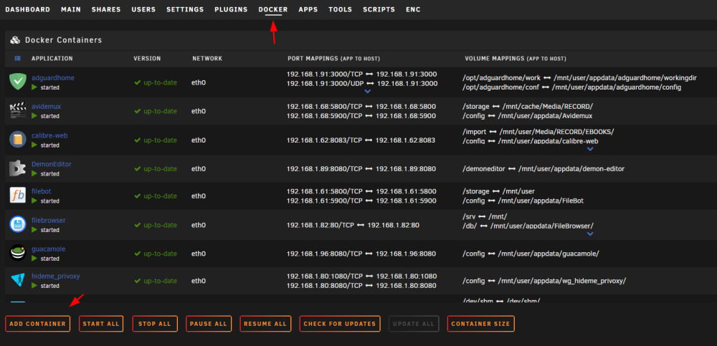Click the avidemux clapperboard icon

pyautogui.click(x=18, y=110)
